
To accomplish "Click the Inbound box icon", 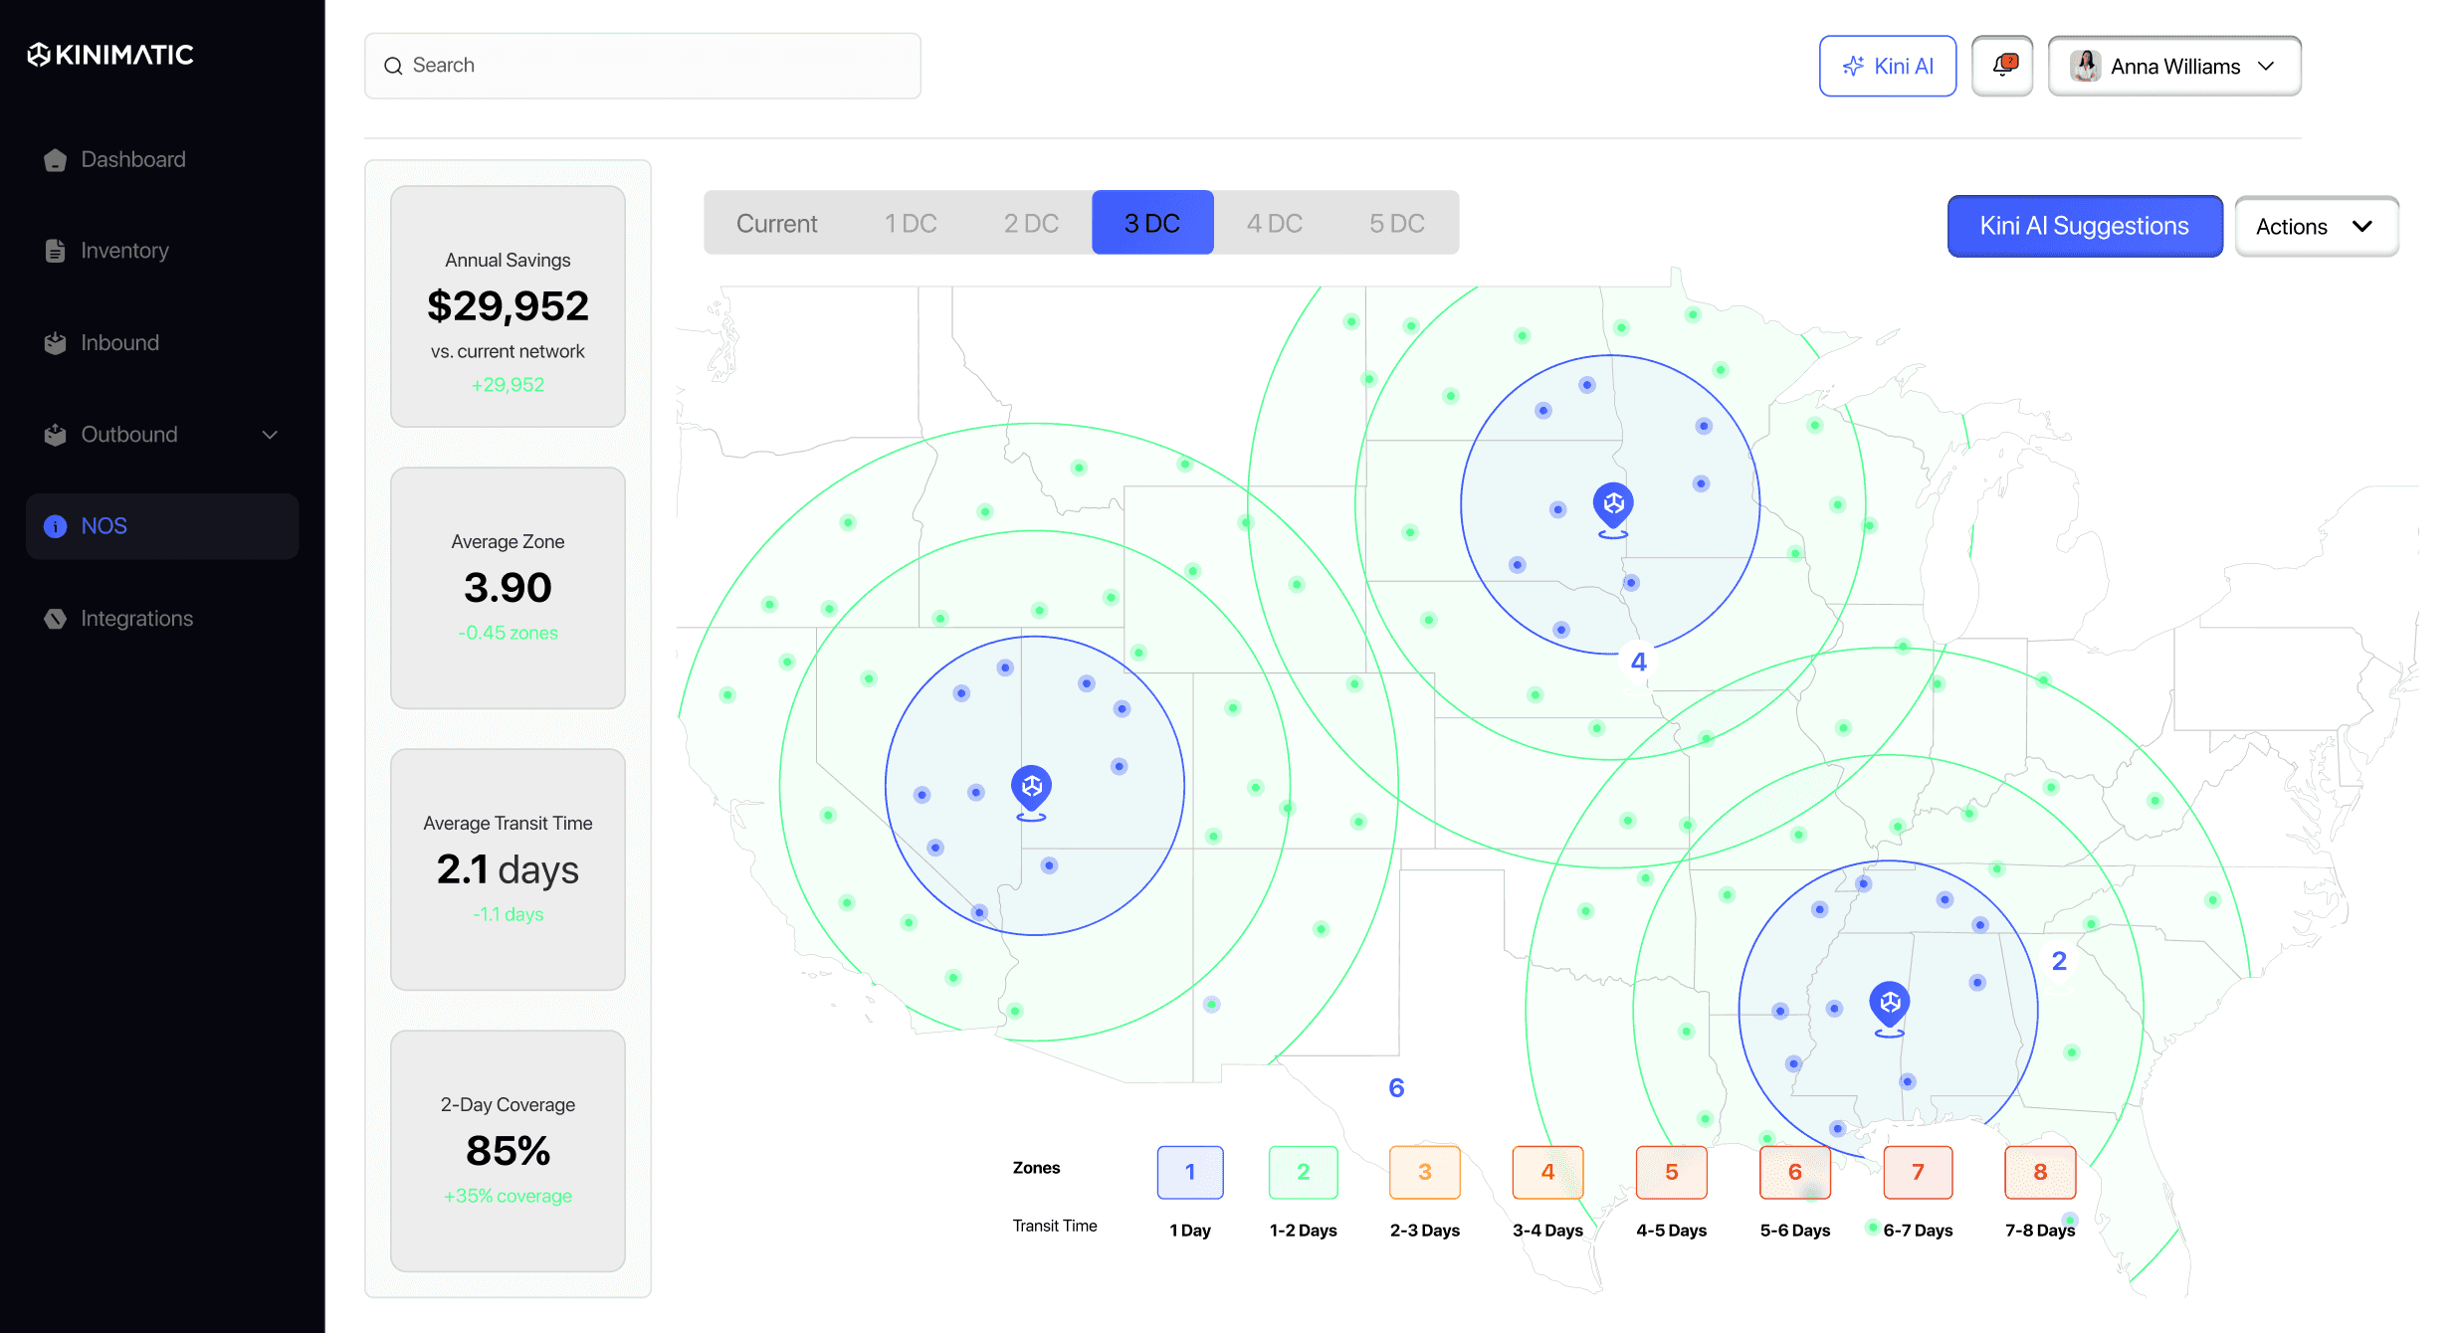I will click(x=56, y=343).
